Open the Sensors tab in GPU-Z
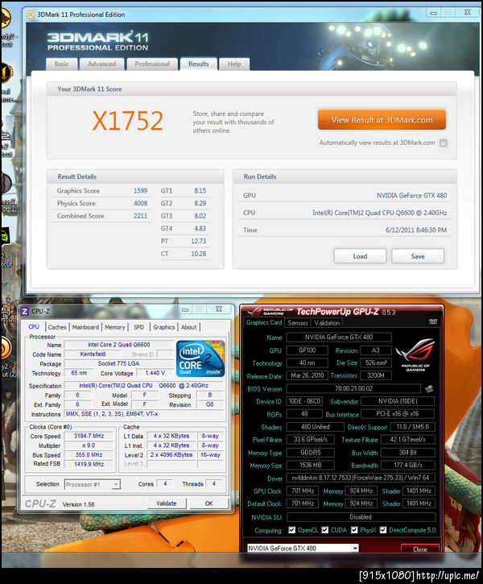 [298, 323]
